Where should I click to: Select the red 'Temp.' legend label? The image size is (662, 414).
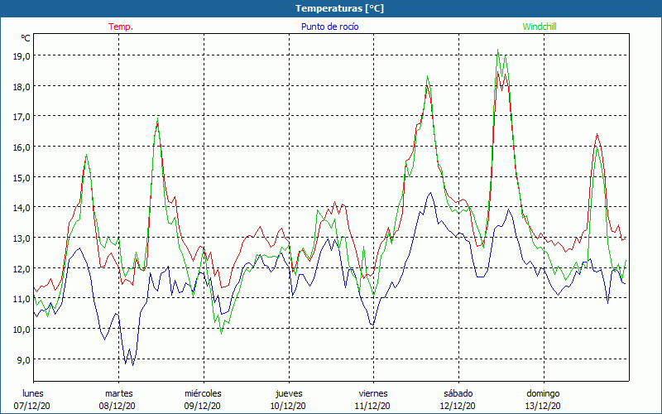121,26
